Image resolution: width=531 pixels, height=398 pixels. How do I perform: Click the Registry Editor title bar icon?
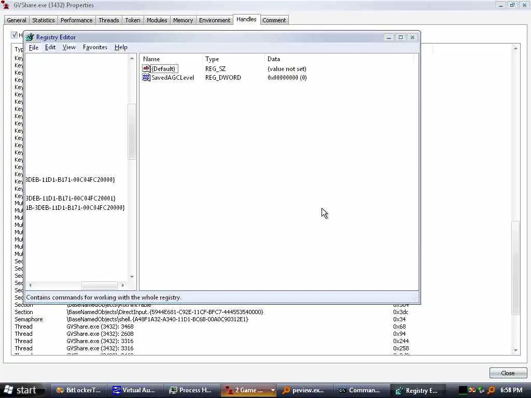[x=30, y=37]
